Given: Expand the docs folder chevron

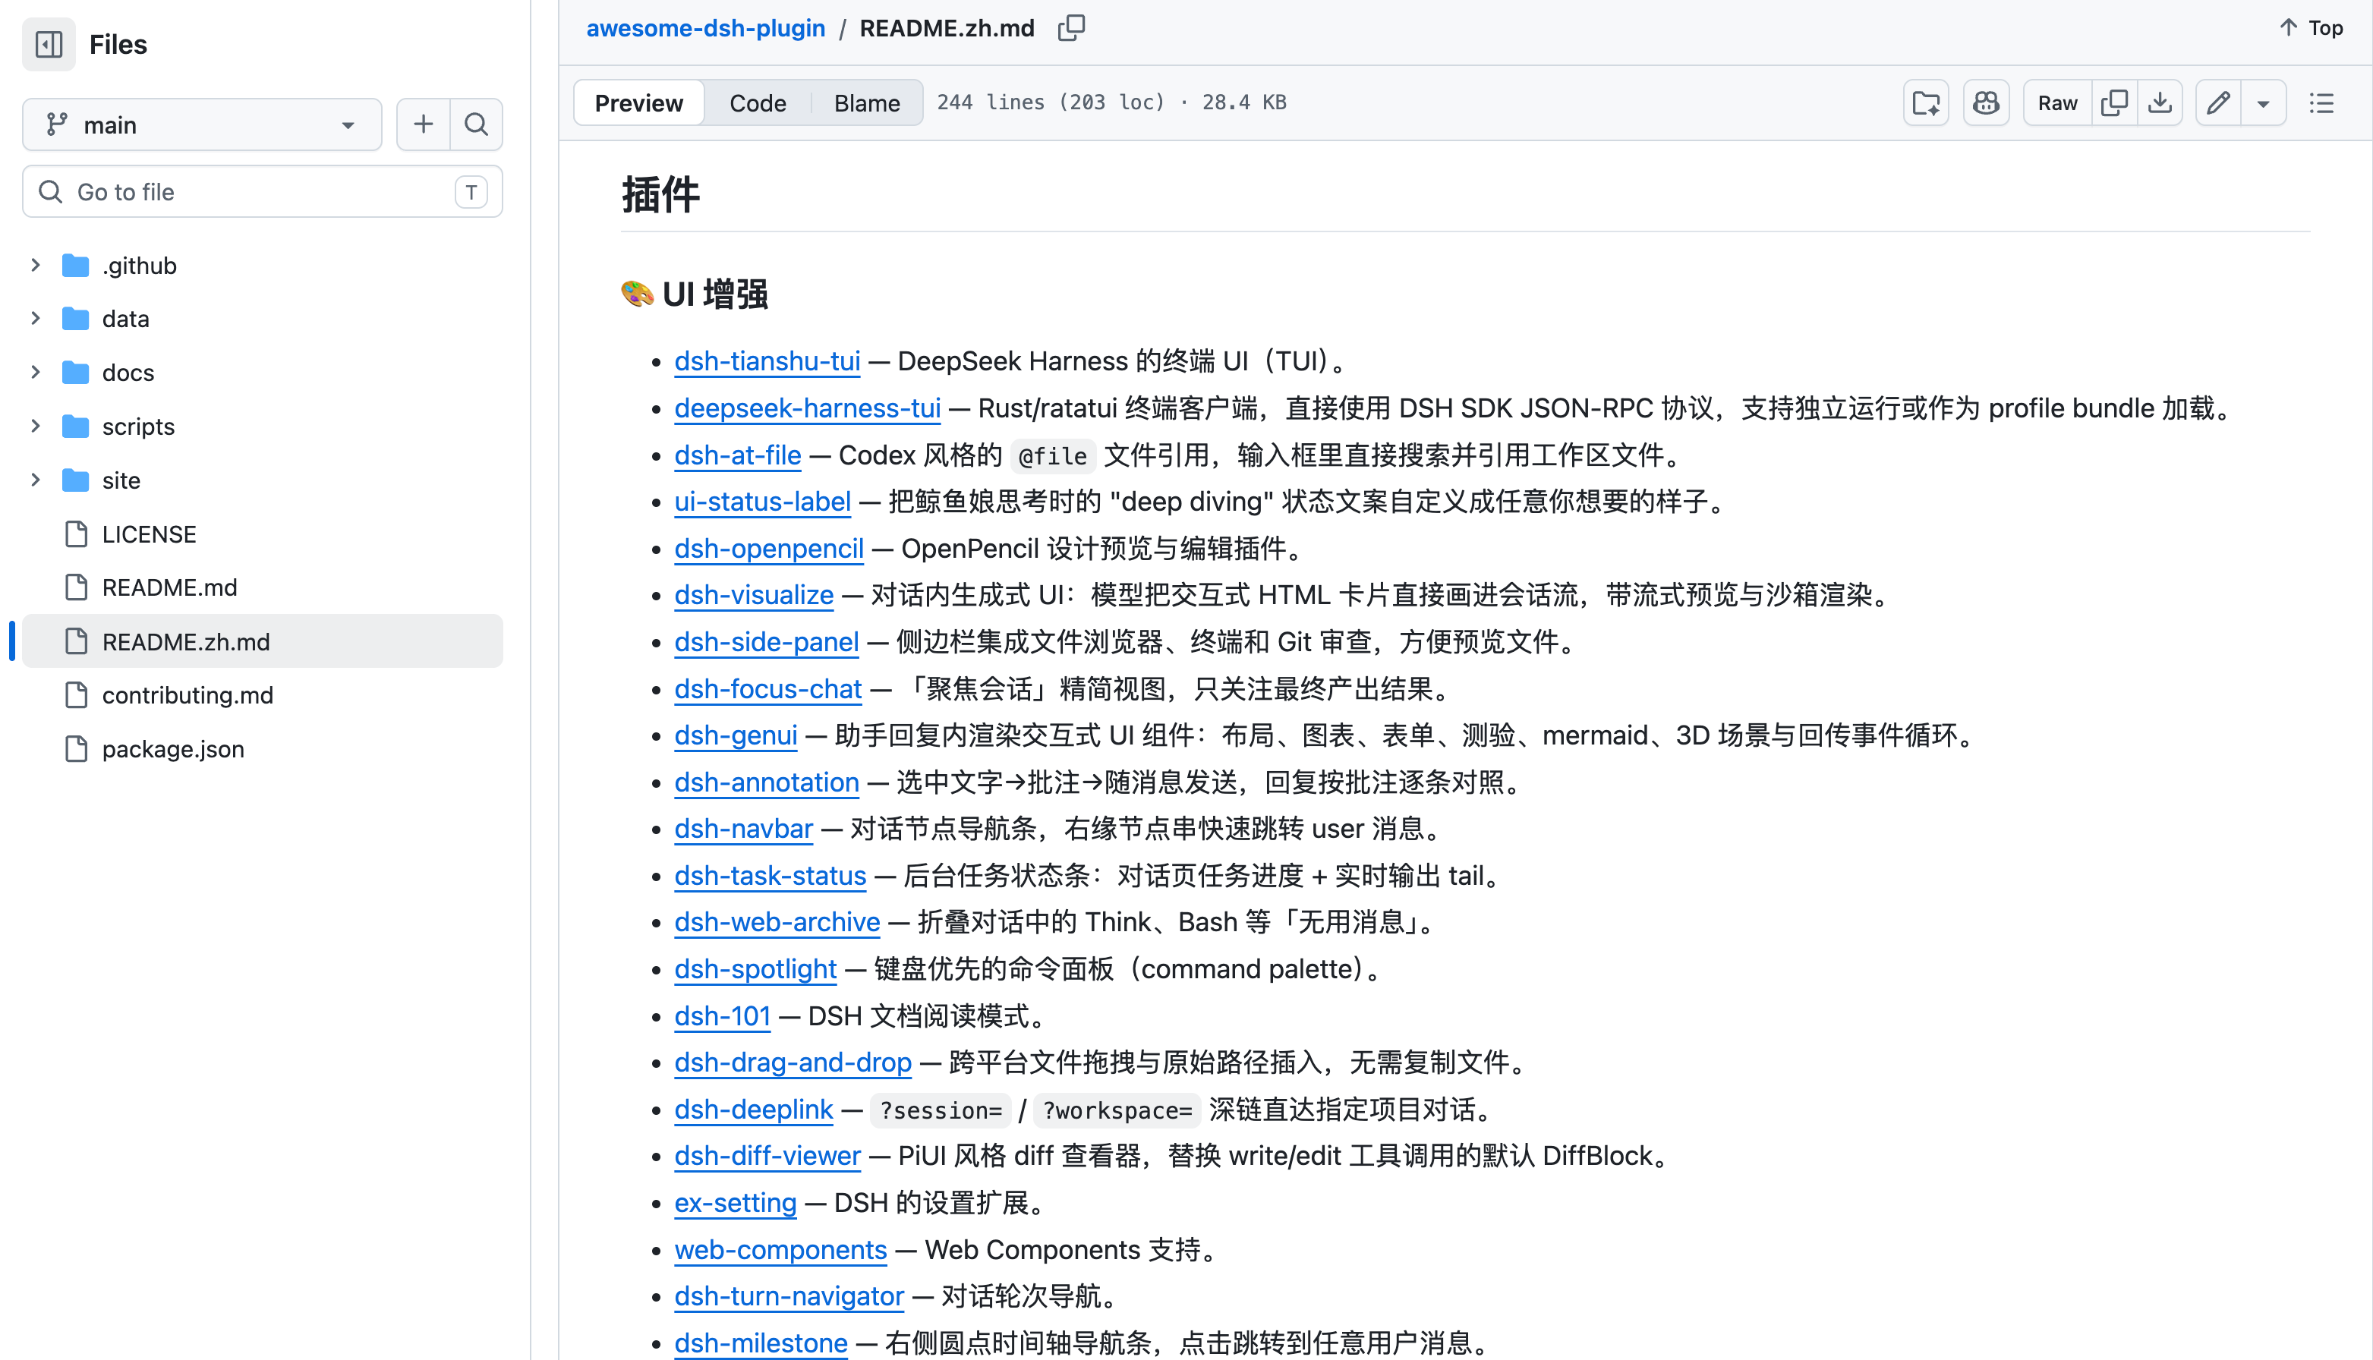Looking at the screenshot, I should [x=36, y=373].
